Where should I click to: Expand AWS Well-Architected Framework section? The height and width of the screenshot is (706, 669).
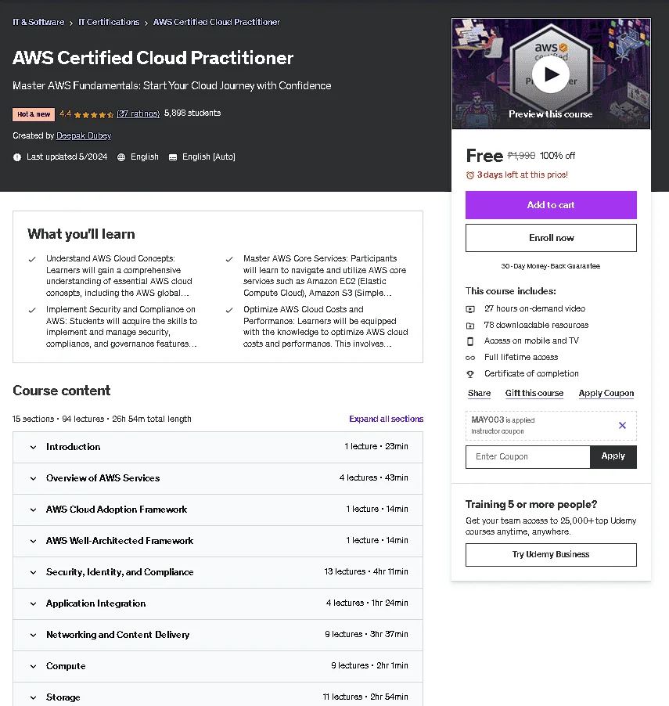pos(218,541)
